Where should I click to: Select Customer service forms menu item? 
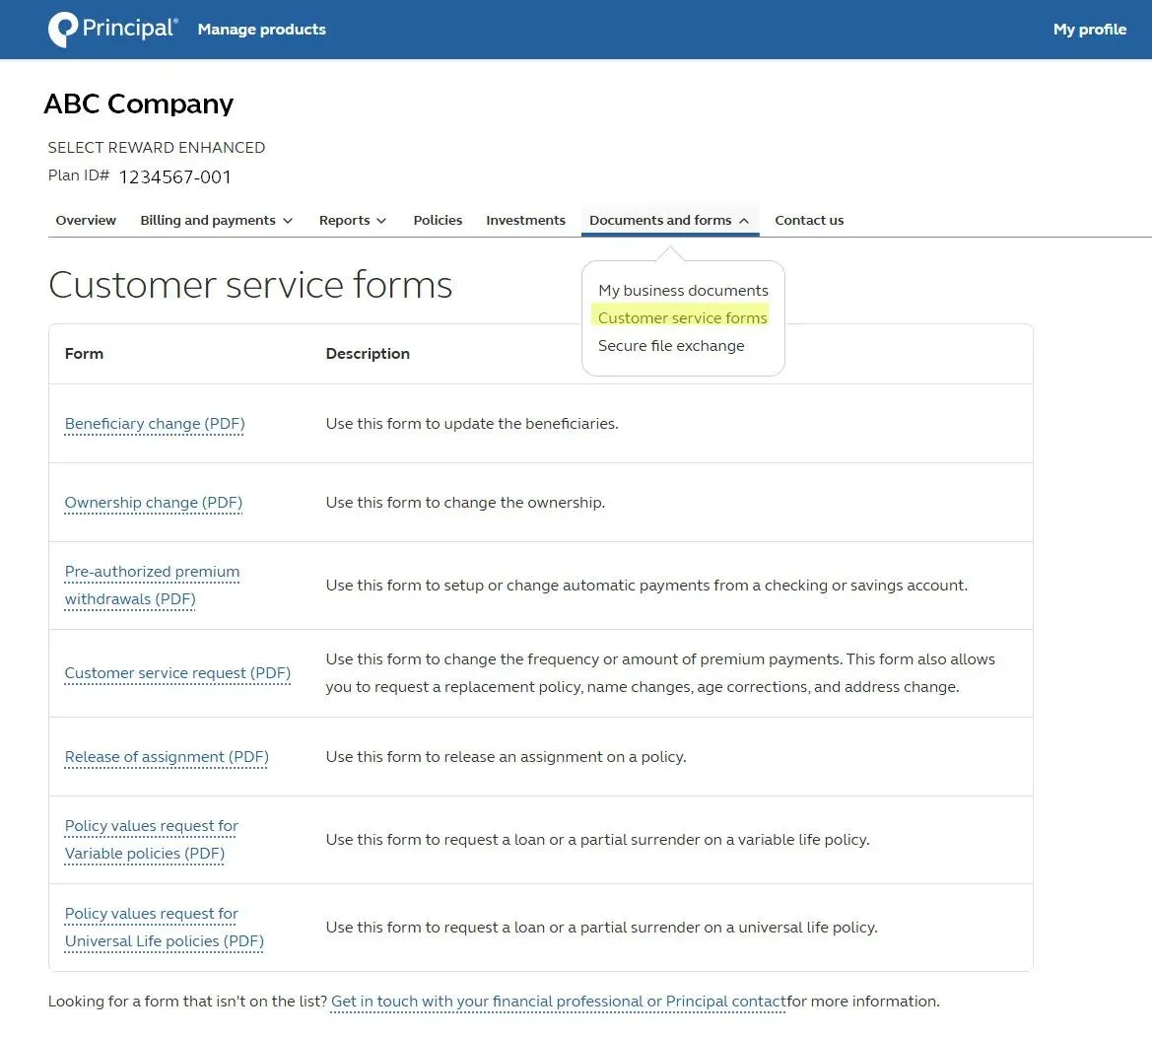tap(683, 317)
